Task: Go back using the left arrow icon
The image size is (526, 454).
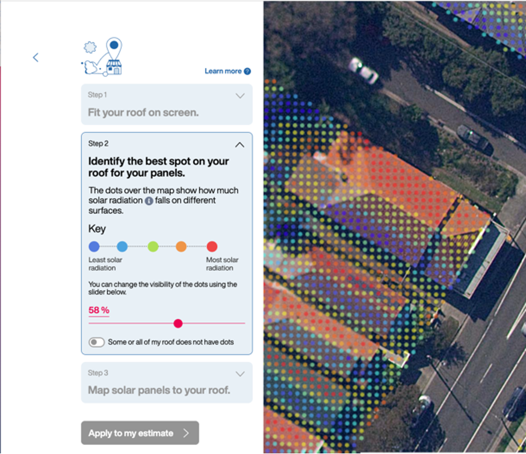Action: [36, 57]
